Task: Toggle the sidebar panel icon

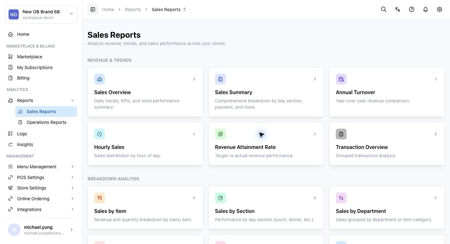Action: click(93, 10)
